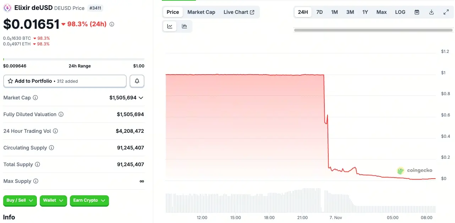Toggle LOG scale on chart
Screen dimensions: 455x223
(x=400, y=12)
